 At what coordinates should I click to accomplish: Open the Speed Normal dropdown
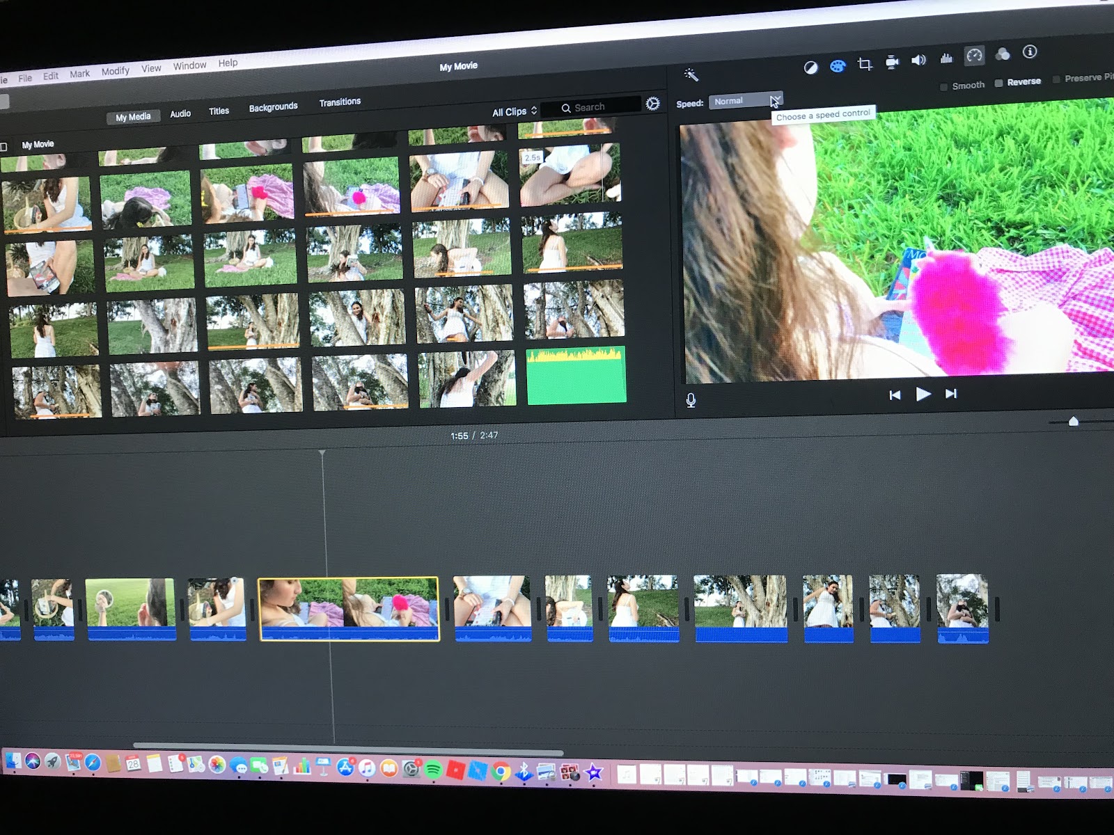point(746,100)
